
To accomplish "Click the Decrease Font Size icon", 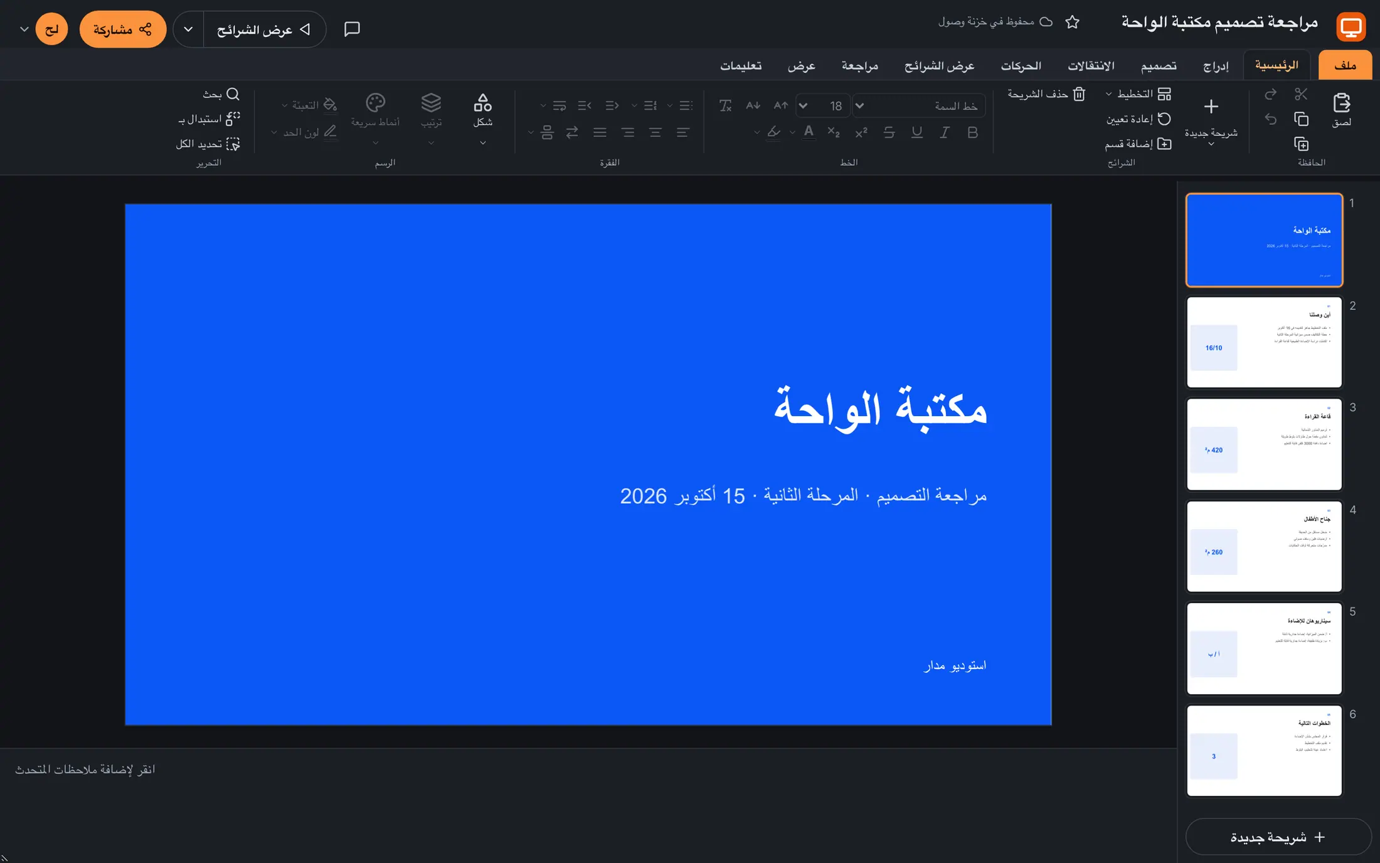I will (753, 105).
